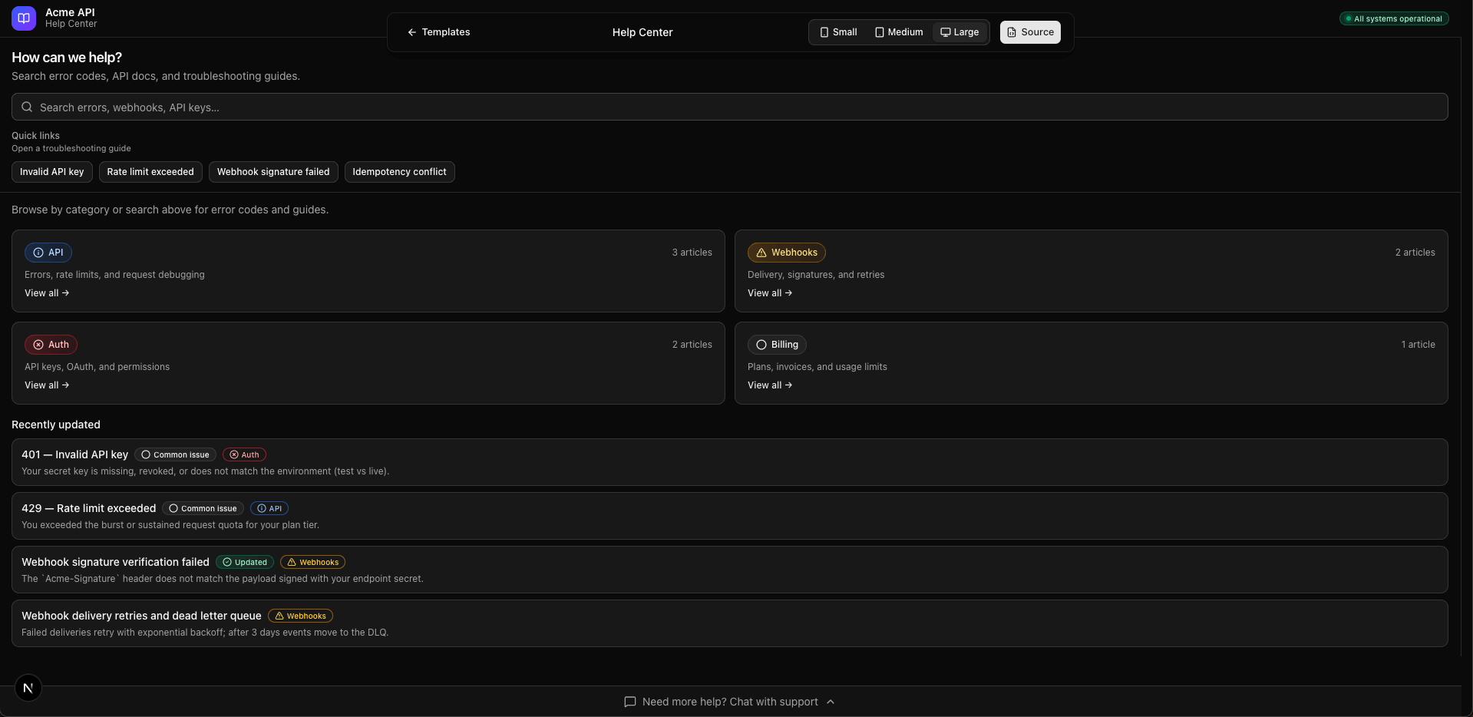The image size is (1473, 717).
Task: View all API articles
Action: coord(47,293)
